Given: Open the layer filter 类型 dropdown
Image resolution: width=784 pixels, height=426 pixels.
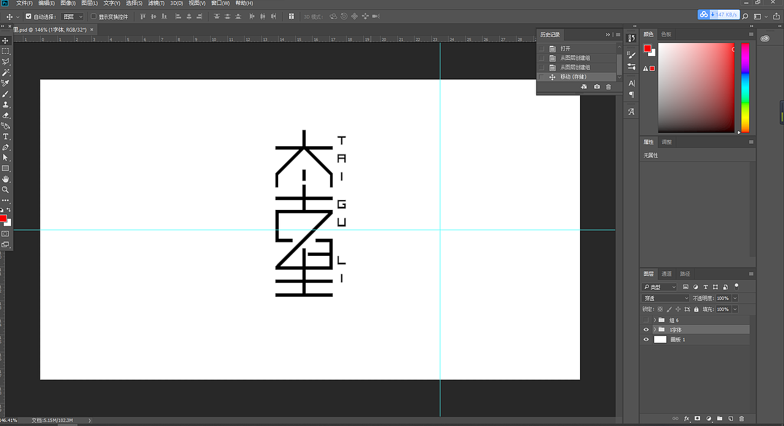Looking at the screenshot, I should coord(660,286).
